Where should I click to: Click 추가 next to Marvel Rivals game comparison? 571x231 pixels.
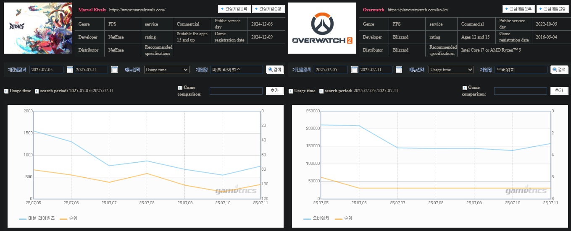point(275,91)
